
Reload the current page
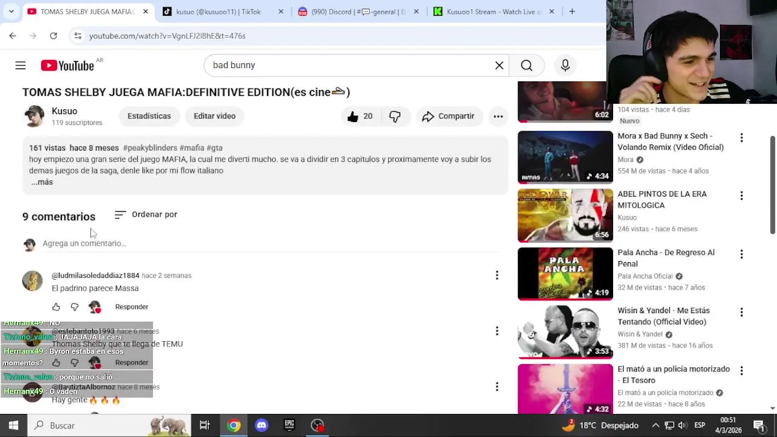[53, 36]
